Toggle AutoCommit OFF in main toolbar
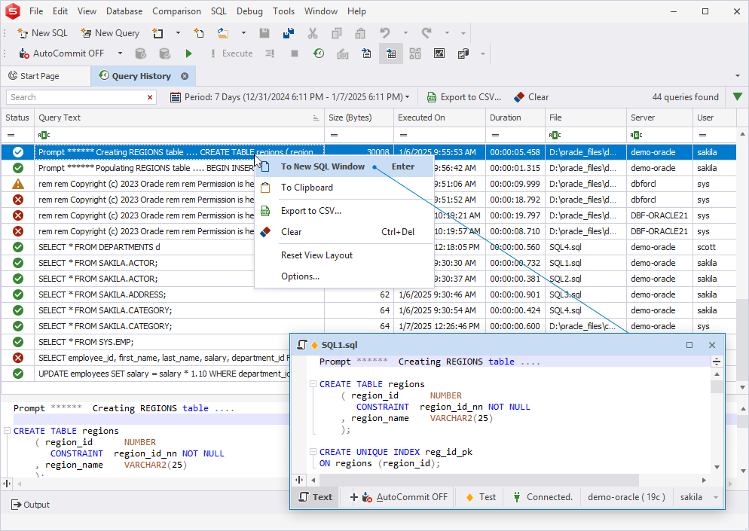 (62, 53)
